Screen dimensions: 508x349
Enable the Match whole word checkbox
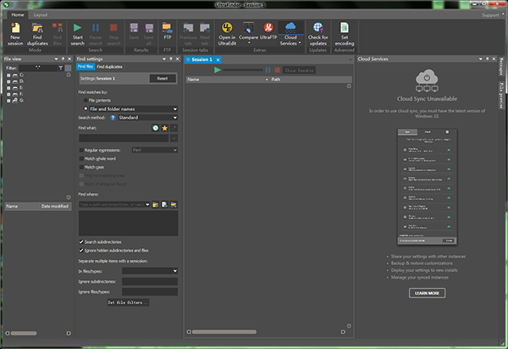click(81, 158)
